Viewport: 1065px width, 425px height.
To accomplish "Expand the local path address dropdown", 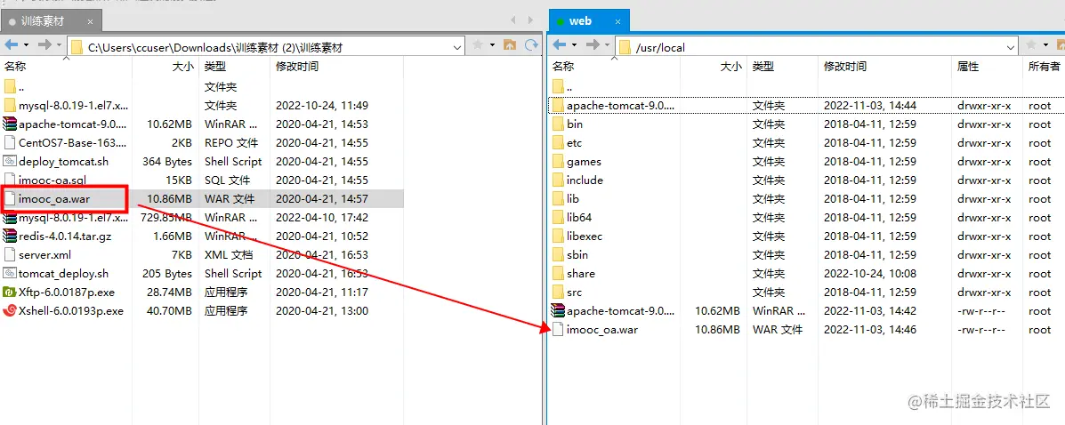I will tap(457, 46).
